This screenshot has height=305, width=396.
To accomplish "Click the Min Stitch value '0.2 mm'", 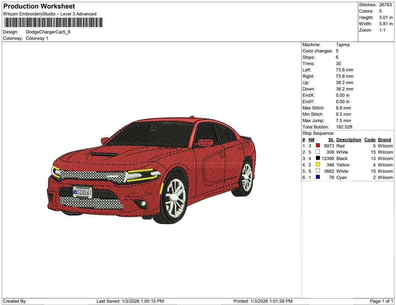I will (343, 114).
